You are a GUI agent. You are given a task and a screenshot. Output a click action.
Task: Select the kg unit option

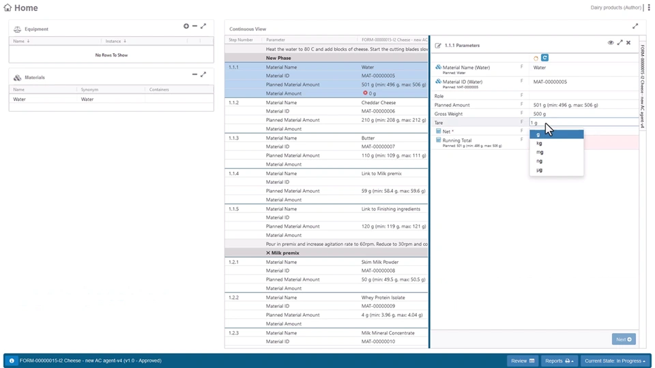click(x=557, y=143)
